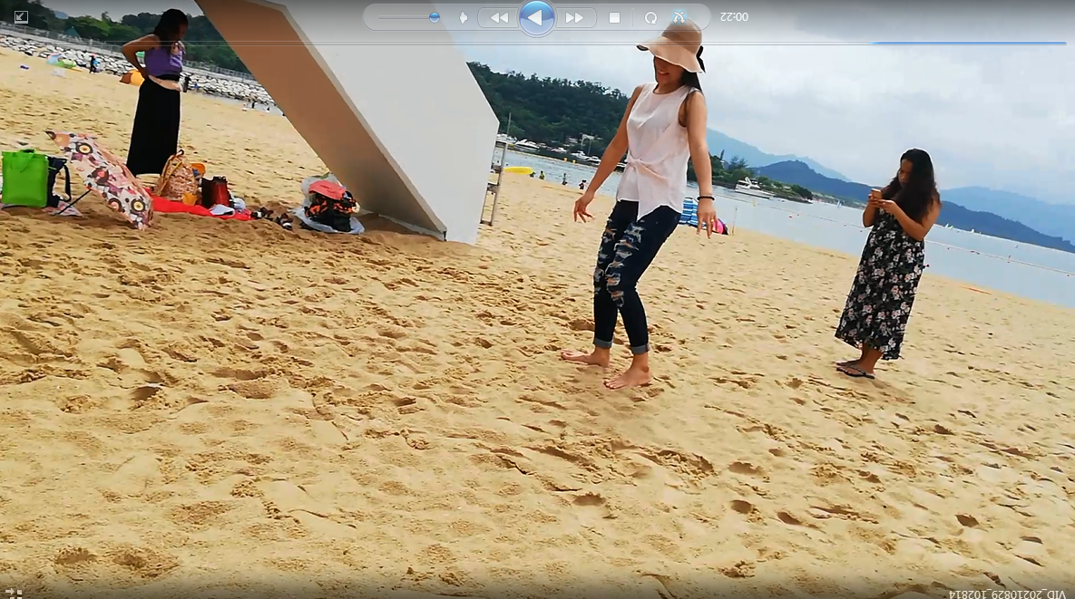The width and height of the screenshot is (1075, 599).
Task: Toggle the repeat circular-arrow icon
Action: [x=650, y=18]
